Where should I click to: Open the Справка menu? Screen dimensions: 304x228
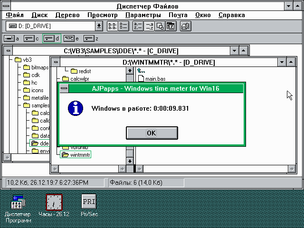point(232,15)
